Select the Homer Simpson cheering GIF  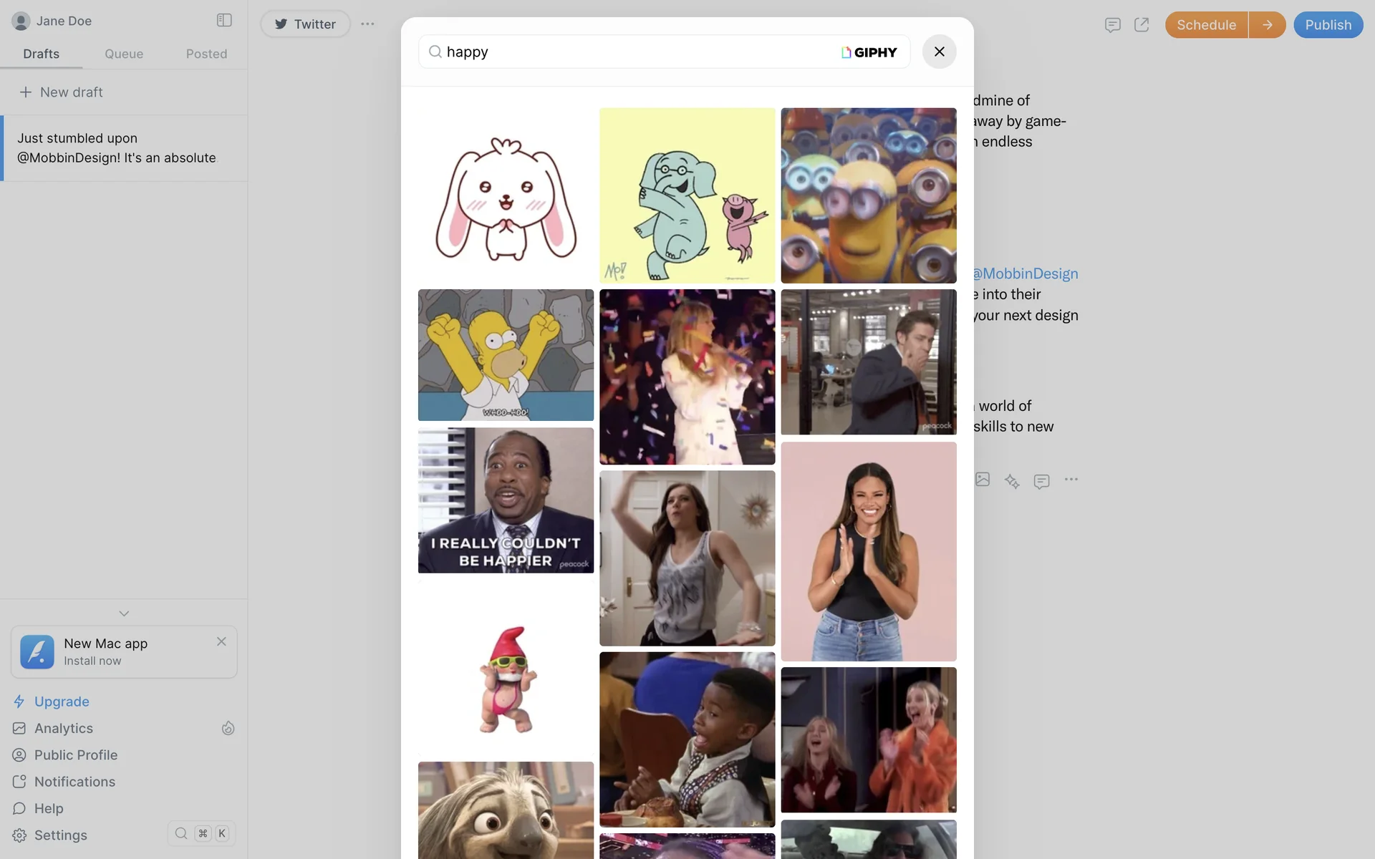tap(506, 355)
